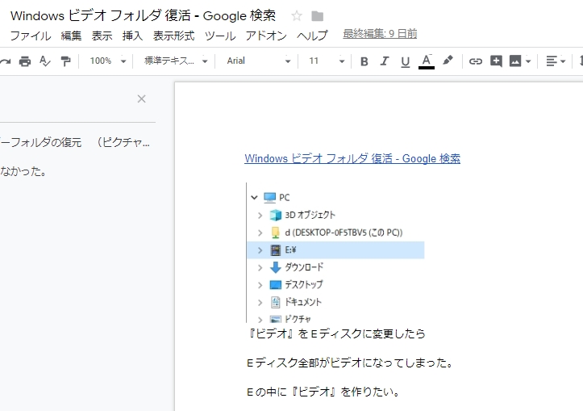Screen dimensions: 583x411
Task: Open the ファイル menu
Action: 30,36
